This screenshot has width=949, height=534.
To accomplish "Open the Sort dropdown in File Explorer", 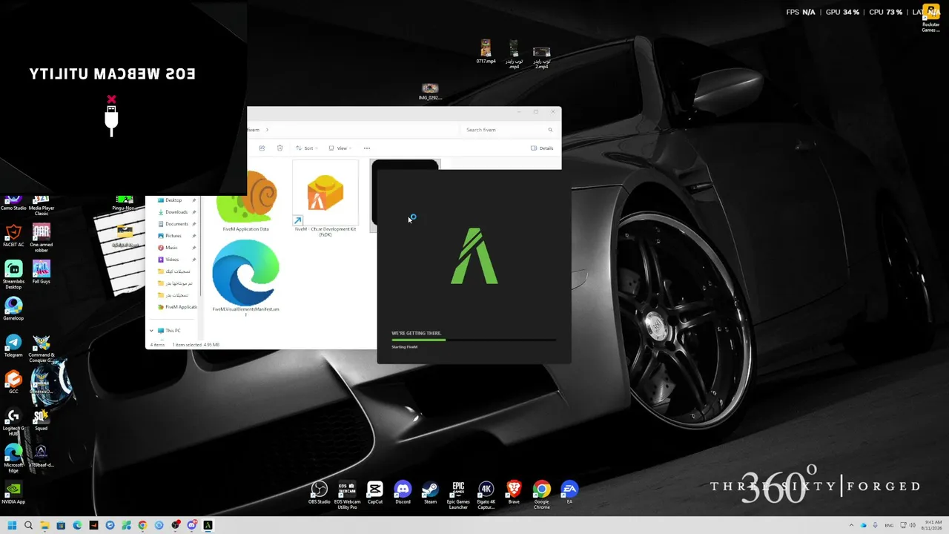I will click(306, 148).
